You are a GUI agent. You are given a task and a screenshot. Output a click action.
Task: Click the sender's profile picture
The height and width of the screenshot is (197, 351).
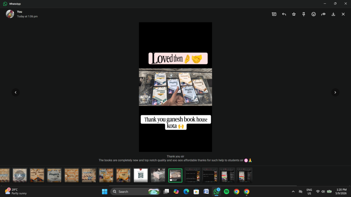coord(10,14)
